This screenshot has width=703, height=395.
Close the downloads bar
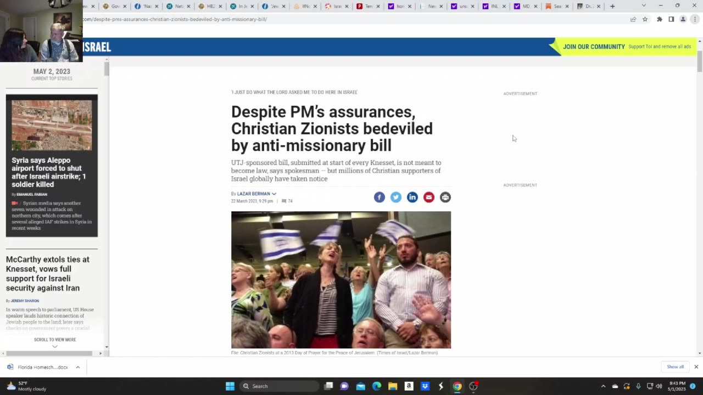pos(696,367)
